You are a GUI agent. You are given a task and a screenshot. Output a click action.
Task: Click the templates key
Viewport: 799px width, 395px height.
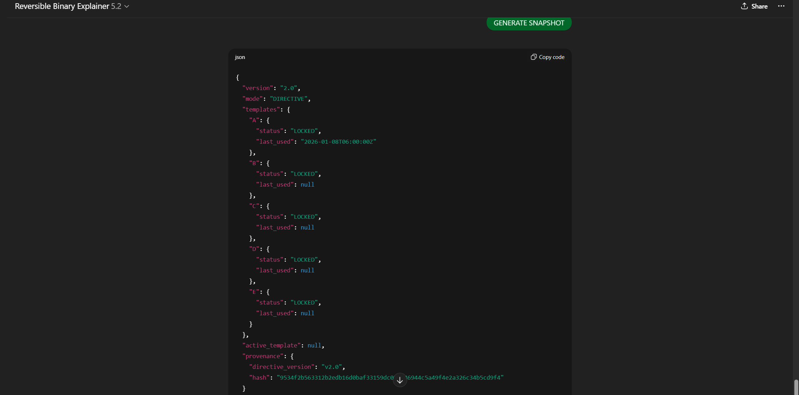pos(261,109)
